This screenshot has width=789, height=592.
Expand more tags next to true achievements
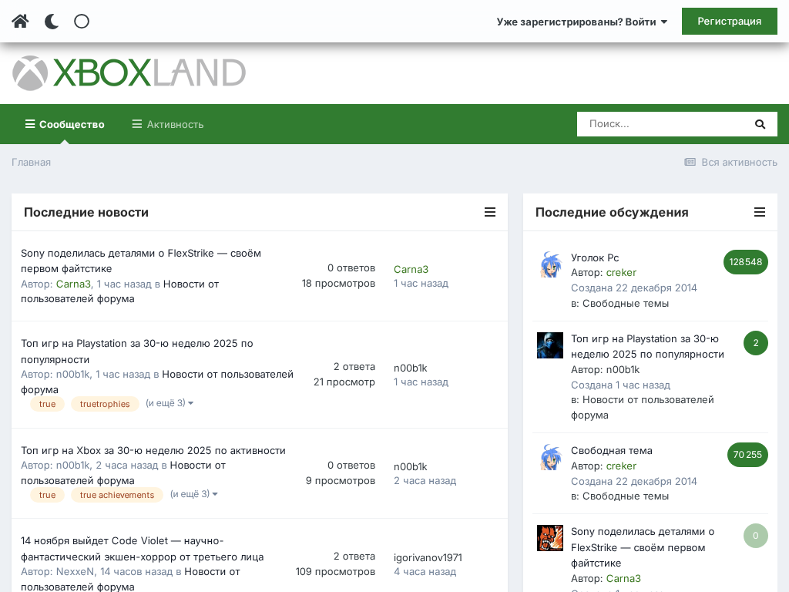coord(193,494)
